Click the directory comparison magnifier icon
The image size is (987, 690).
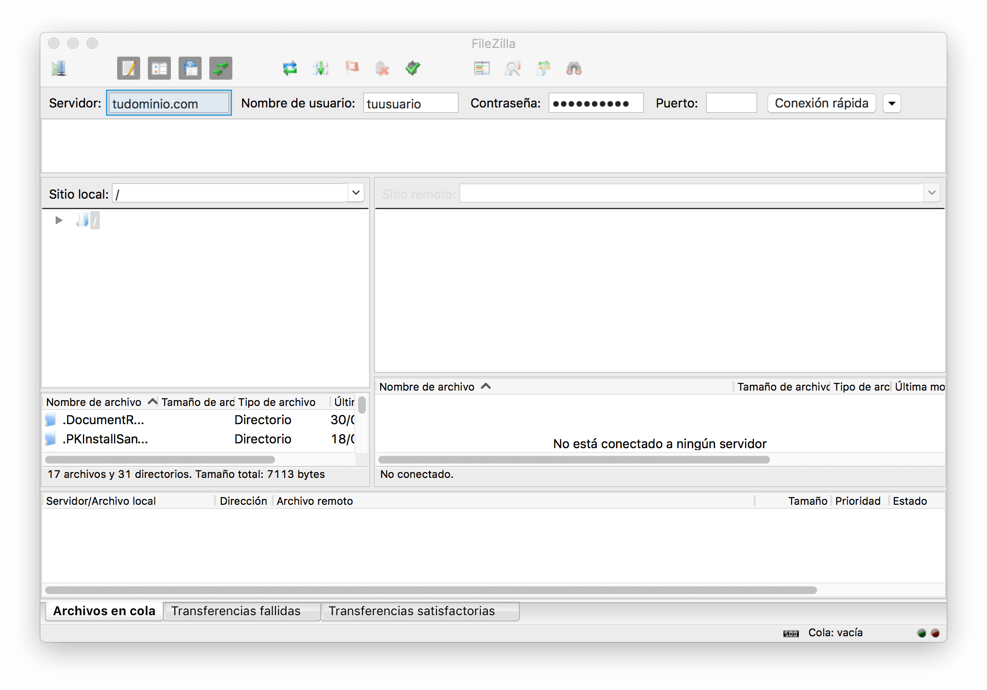513,69
